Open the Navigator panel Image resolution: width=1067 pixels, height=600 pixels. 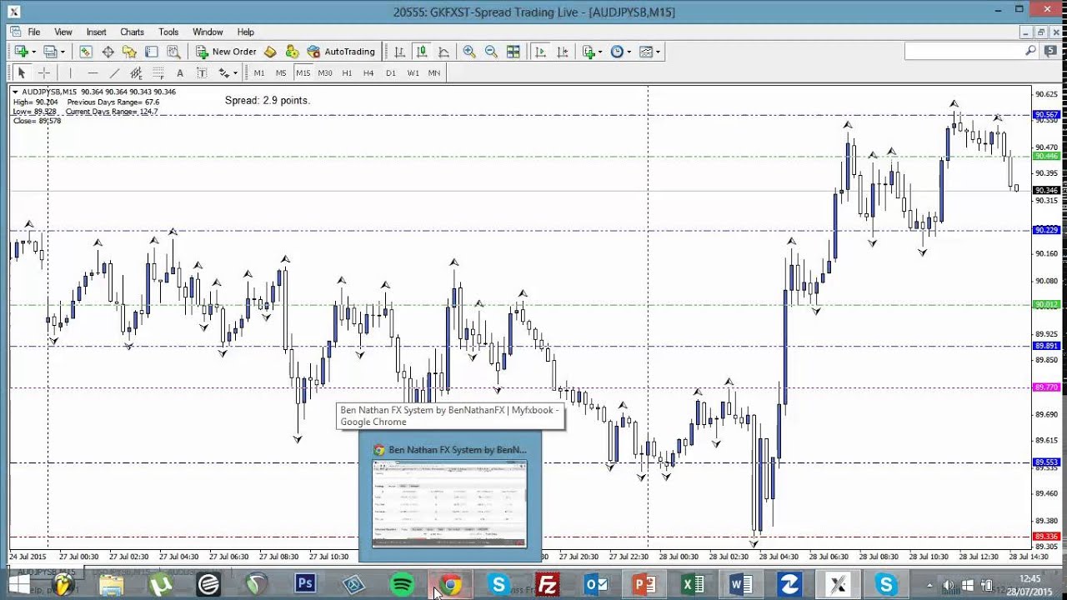pos(129,52)
